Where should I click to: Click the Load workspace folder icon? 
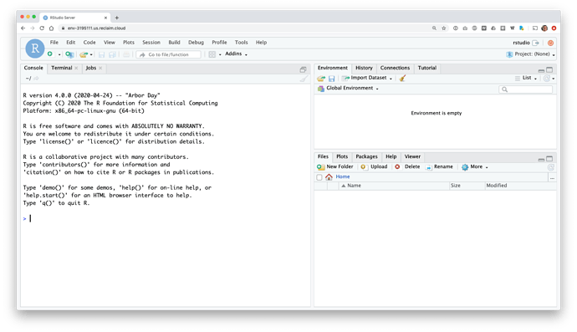pyautogui.click(x=321, y=79)
